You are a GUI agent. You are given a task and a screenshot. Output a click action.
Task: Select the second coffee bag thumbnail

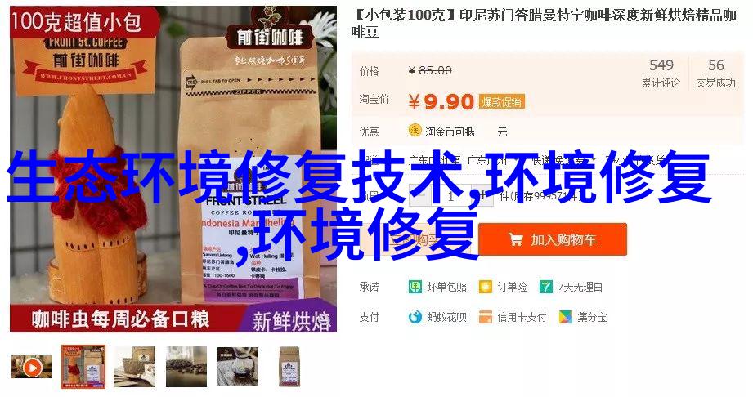83,367
